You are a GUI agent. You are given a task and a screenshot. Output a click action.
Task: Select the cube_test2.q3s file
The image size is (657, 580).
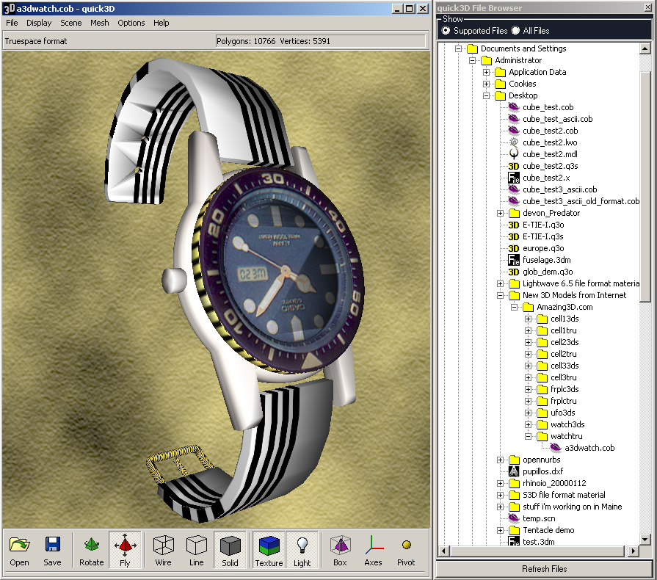550,166
